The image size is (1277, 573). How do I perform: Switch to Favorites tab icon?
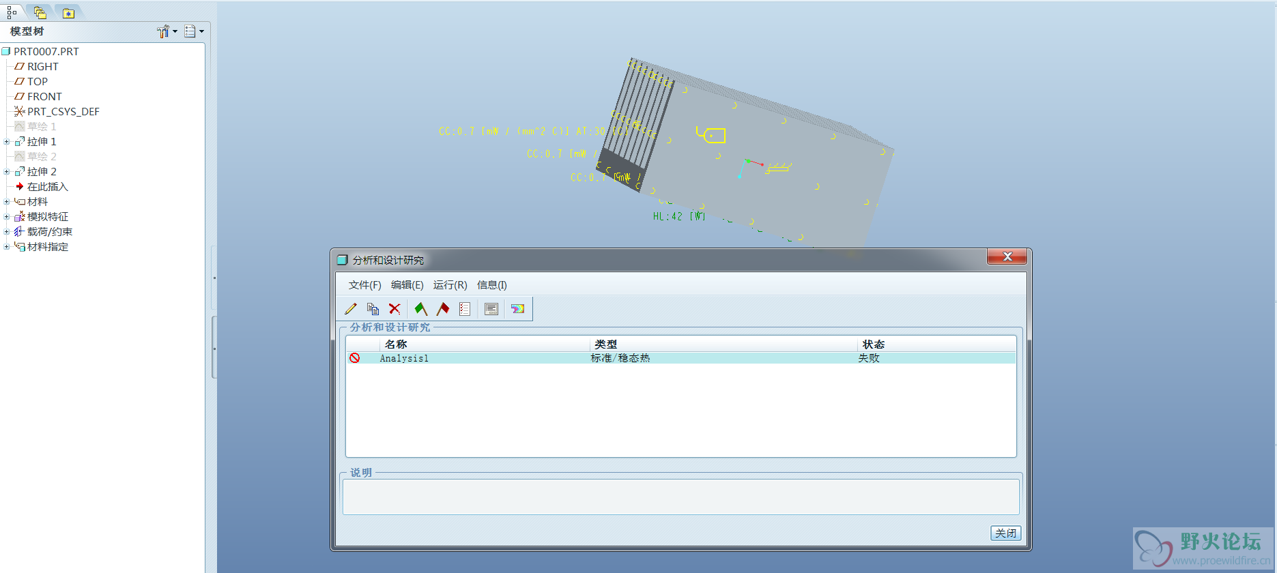click(68, 12)
